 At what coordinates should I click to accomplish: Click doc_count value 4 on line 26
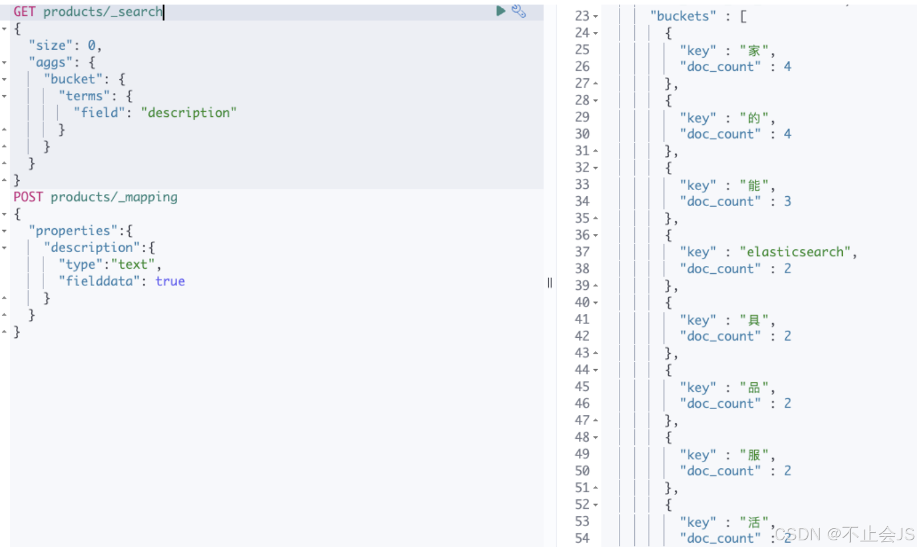(787, 67)
